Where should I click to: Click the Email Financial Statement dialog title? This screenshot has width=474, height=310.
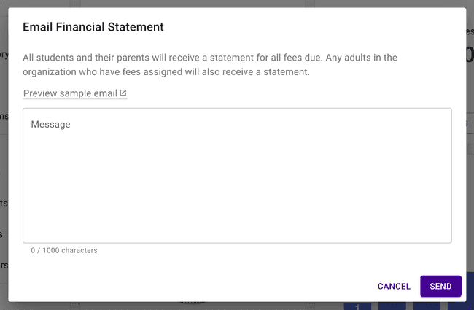click(x=93, y=27)
